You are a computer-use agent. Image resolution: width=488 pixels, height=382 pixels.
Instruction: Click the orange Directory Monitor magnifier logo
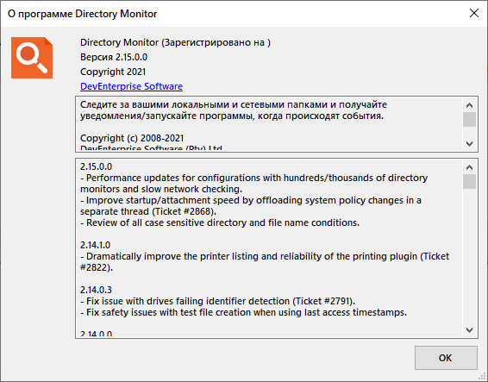pos(32,58)
